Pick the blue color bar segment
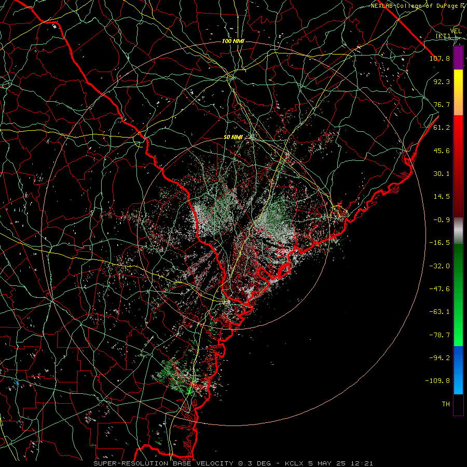The image size is (467, 467). tap(458, 370)
